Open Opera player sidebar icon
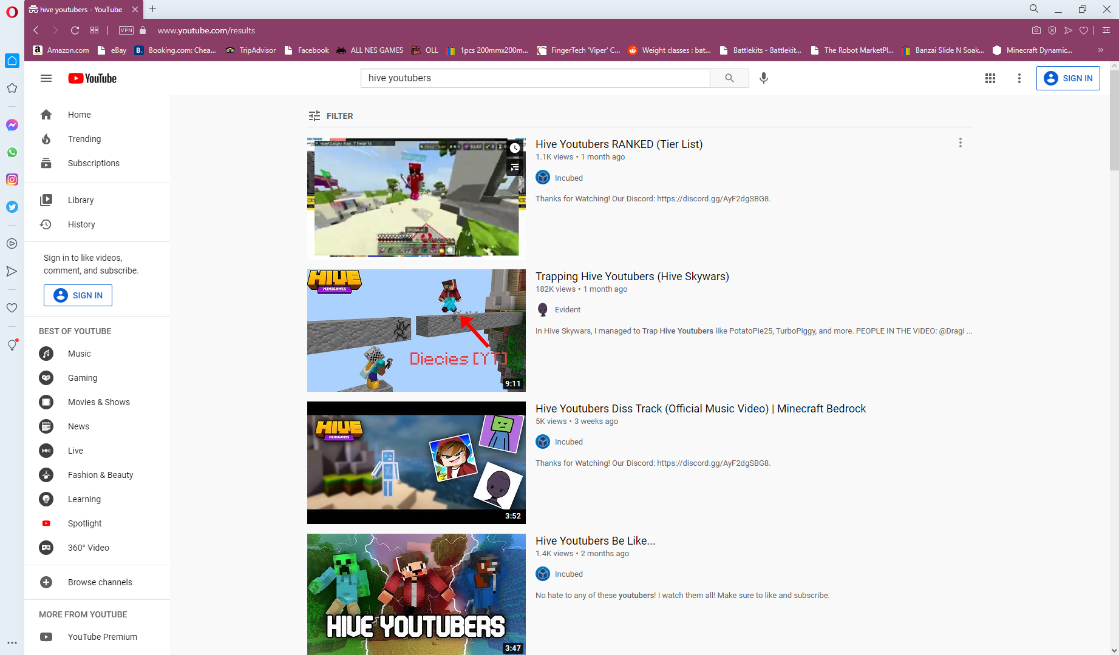The image size is (1119, 655). click(12, 244)
